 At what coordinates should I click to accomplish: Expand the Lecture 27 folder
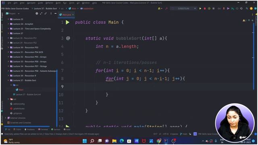(8, 33)
